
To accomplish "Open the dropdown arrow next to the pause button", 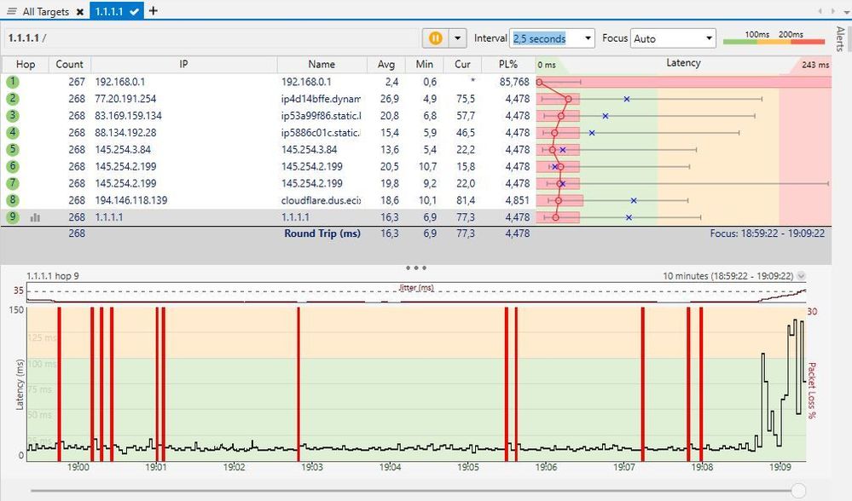I will [x=458, y=38].
